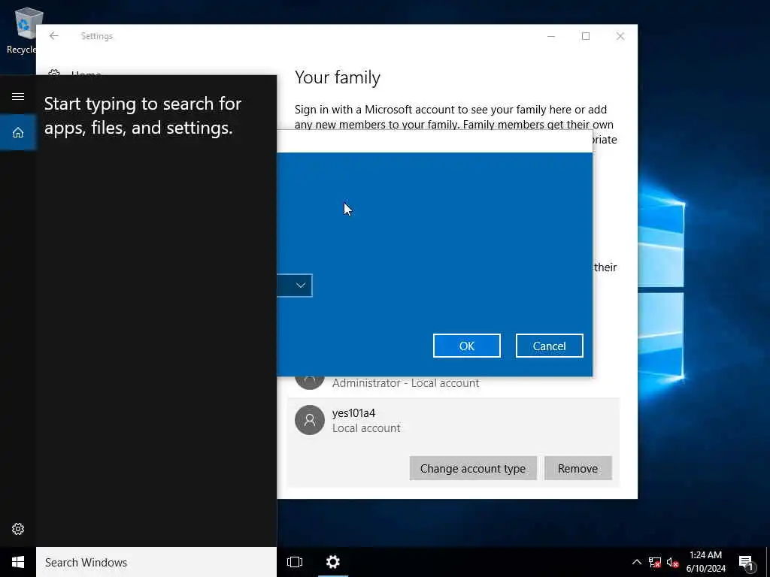Click the yes101a4 account avatar
Screen dimensions: 770x577
309,420
